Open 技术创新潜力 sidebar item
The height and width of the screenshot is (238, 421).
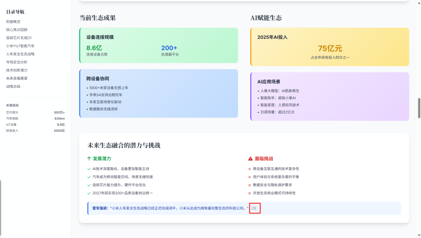[17, 70]
